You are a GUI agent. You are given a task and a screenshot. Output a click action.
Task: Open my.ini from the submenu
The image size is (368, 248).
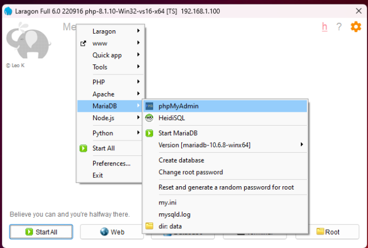(225, 202)
